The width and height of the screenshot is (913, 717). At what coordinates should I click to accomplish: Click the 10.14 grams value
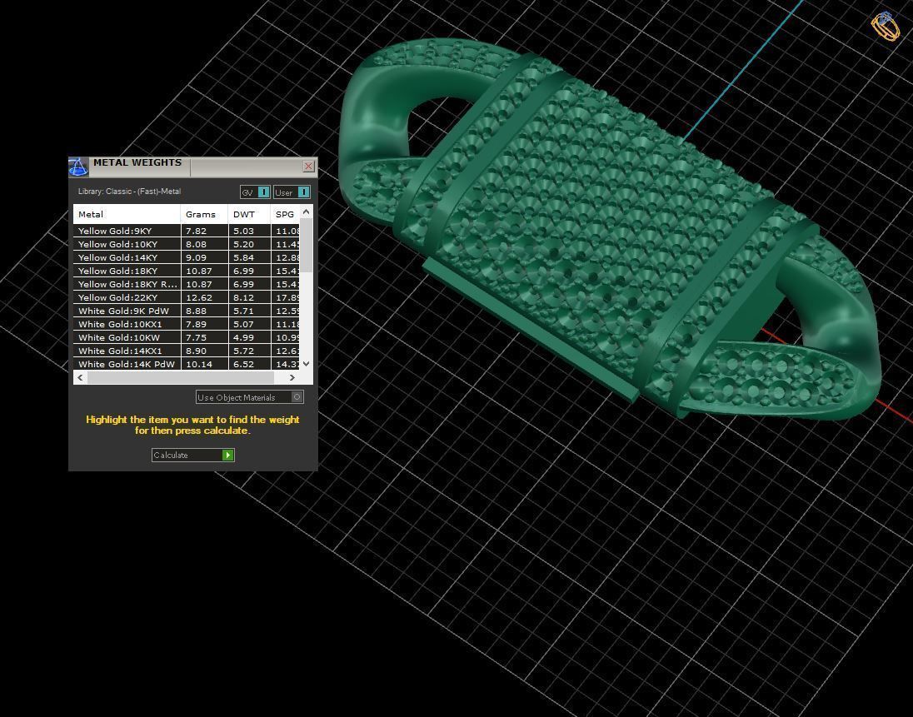click(198, 365)
